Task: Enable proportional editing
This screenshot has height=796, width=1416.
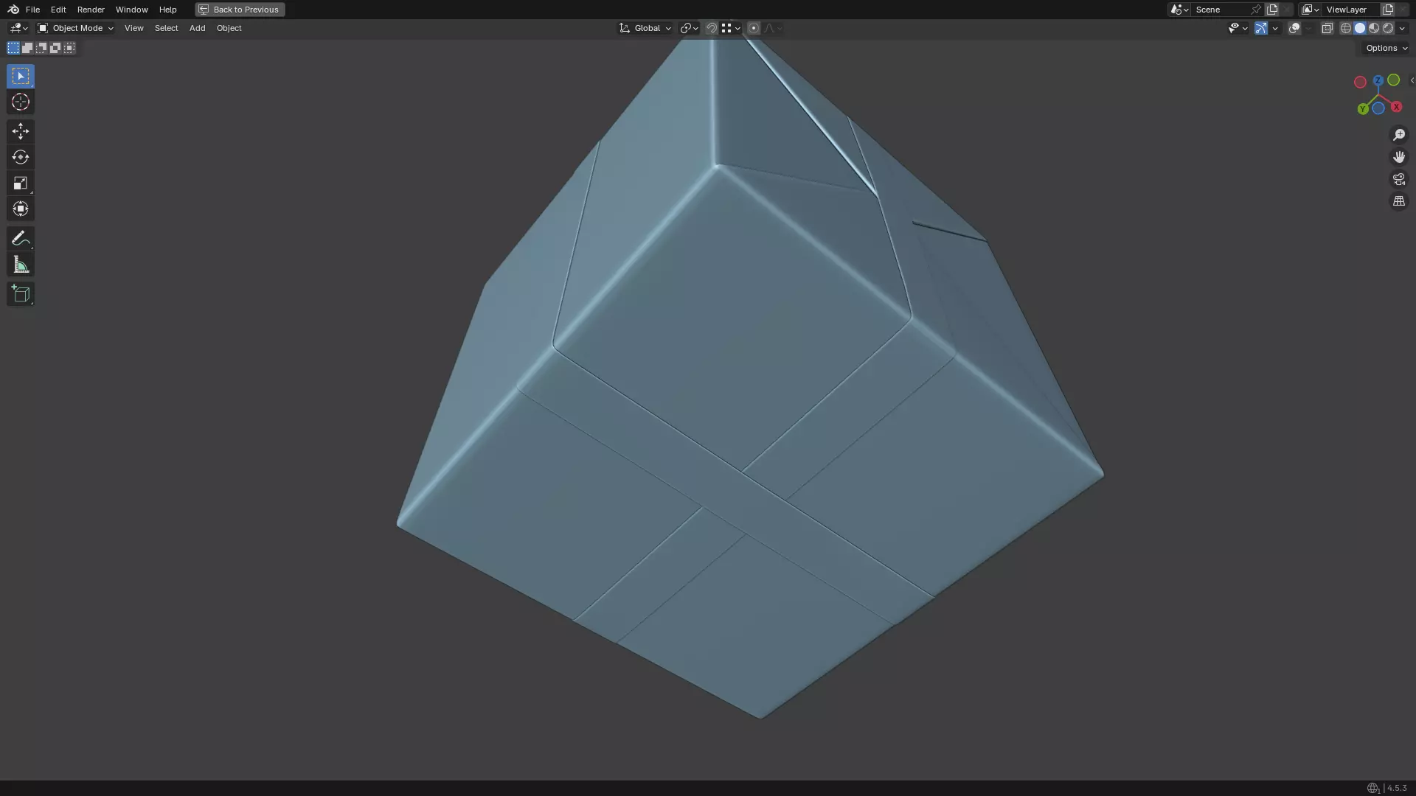Action: [x=753, y=28]
